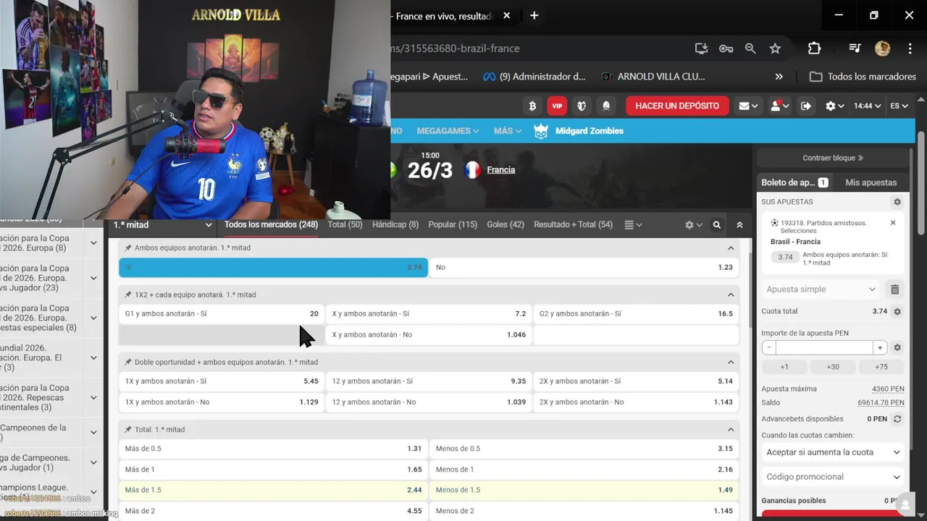
Task: Collapse the Ambos equipos anotarán market
Action: (x=731, y=248)
